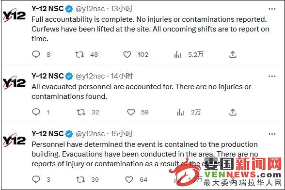Reply to the production building tweet
Screen dimensions: 285x190
[36, 179]
